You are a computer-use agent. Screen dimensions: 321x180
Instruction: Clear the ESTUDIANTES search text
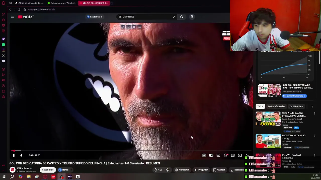174,17
